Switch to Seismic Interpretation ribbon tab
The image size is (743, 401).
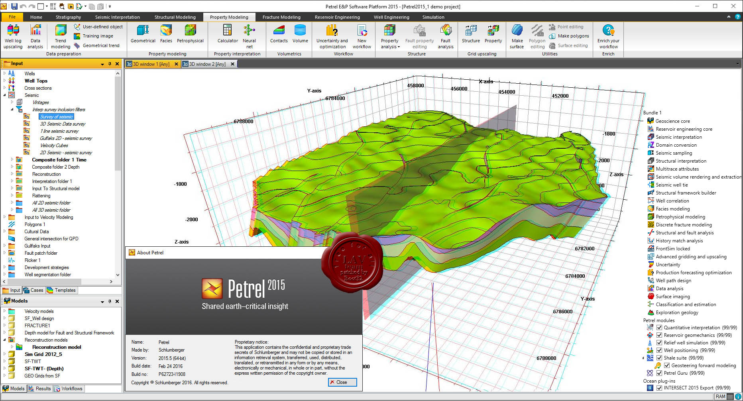118,17
